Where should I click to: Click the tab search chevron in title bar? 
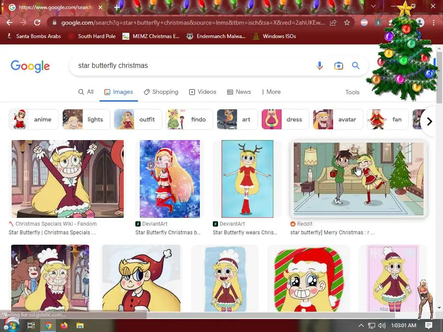373,6
